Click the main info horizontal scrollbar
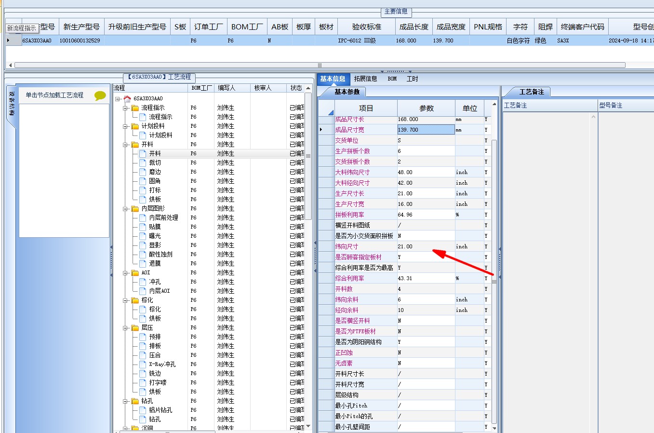 [x=320, y=65]
